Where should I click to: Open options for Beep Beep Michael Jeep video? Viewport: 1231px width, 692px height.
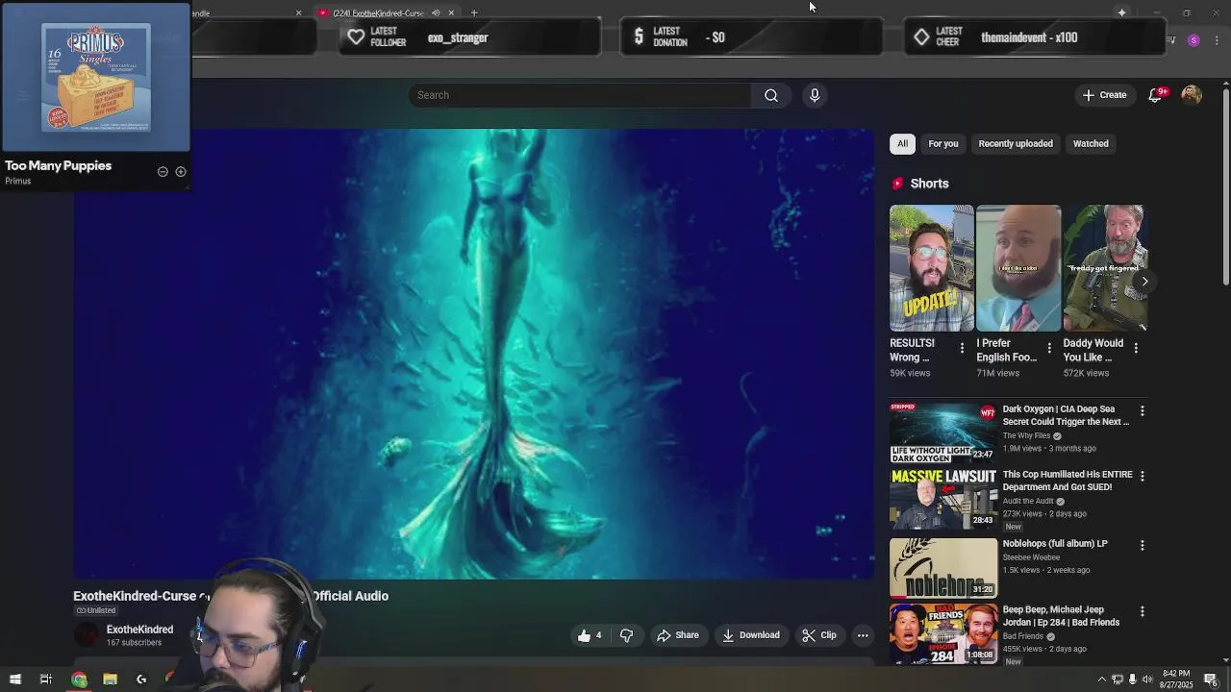point(1142,611)
